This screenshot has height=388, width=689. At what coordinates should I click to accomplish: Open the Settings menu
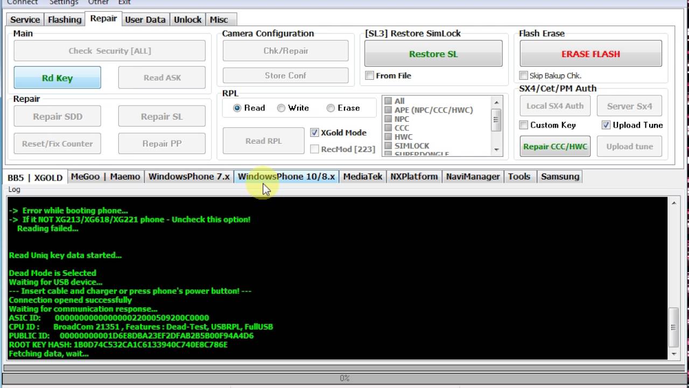click(x=64, y=2)
